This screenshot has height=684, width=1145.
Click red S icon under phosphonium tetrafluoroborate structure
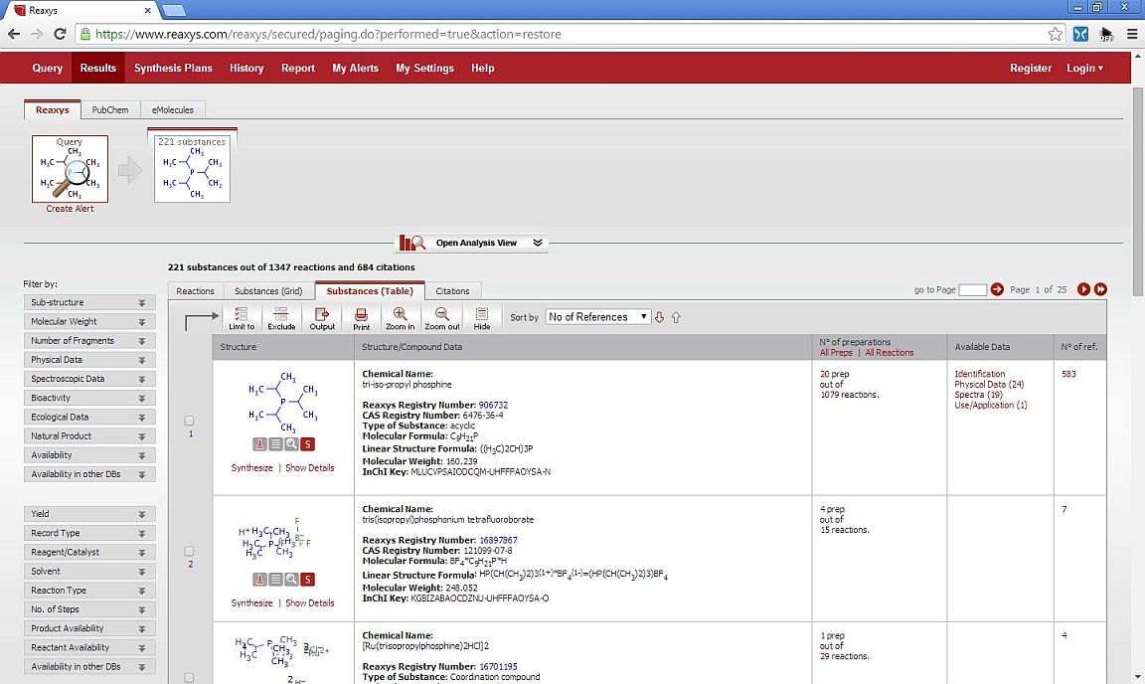pos(307,579)
